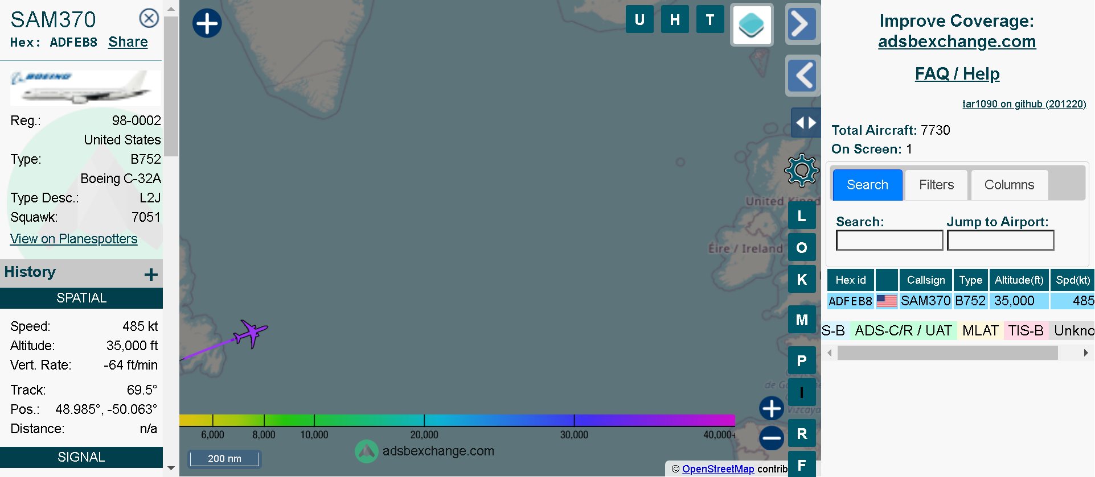Click the MLAT legend label
The height and width of the screenshot is (477, 1095).
click(x=981, y=330)
